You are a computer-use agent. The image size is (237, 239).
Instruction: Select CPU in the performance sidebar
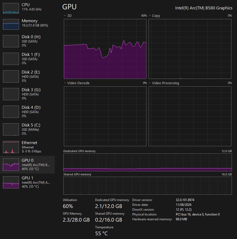pyautogui.click(x=28, y=8)
